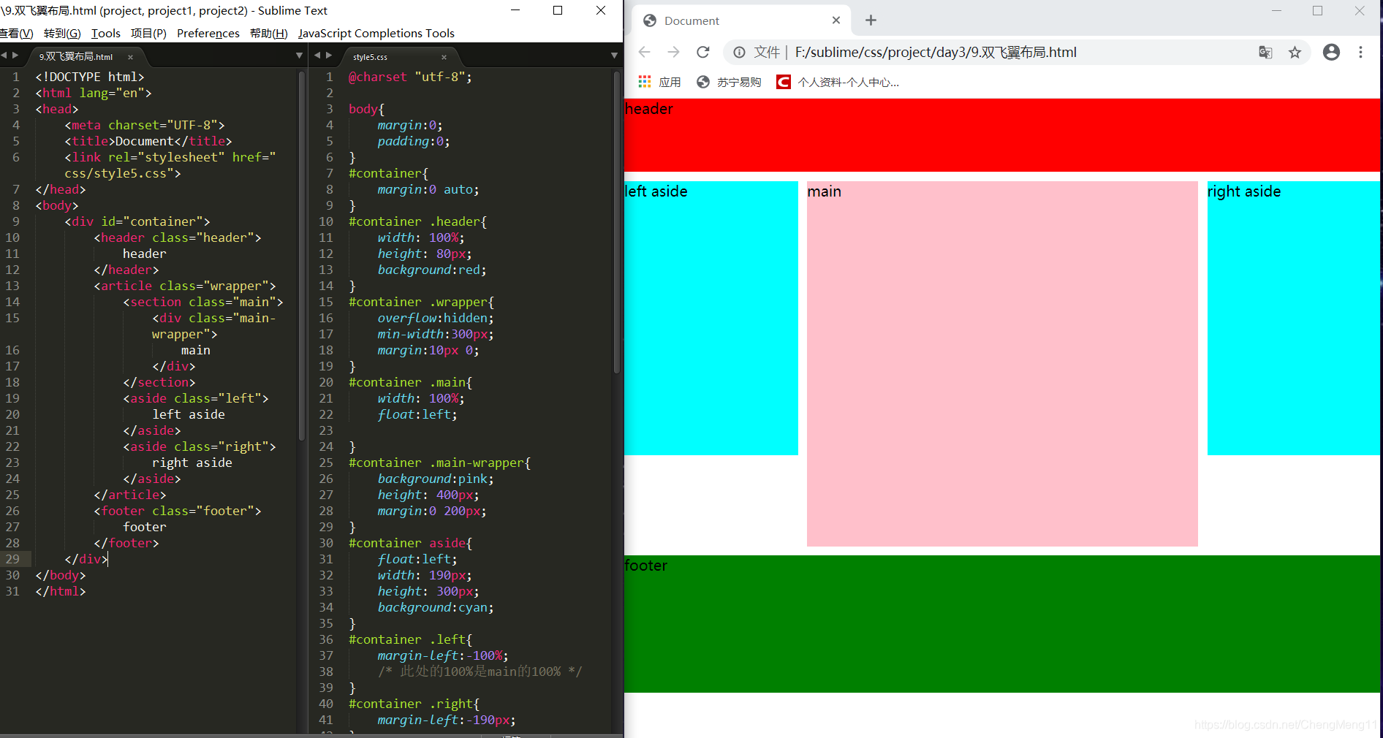Click previous tab arrow in left pane
Viewport: 1383px width, 738px height.
(x=4, y=55)
